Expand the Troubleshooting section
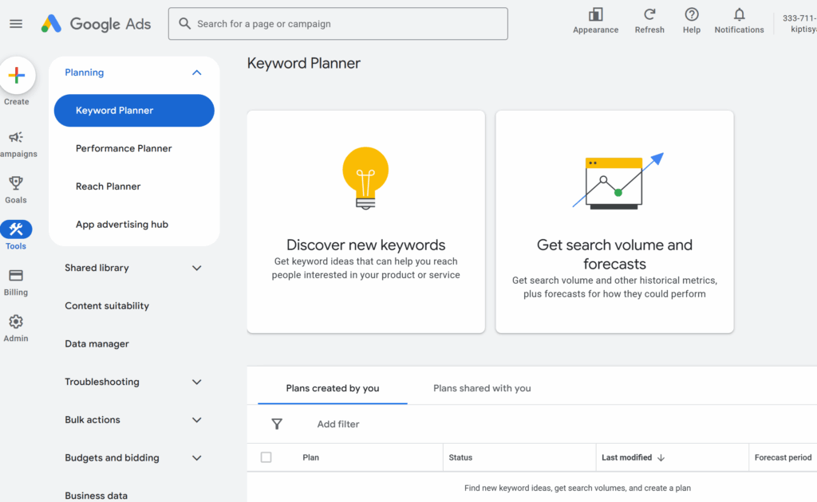The height and width of the screenshot is (502, 817). (196, 382)
